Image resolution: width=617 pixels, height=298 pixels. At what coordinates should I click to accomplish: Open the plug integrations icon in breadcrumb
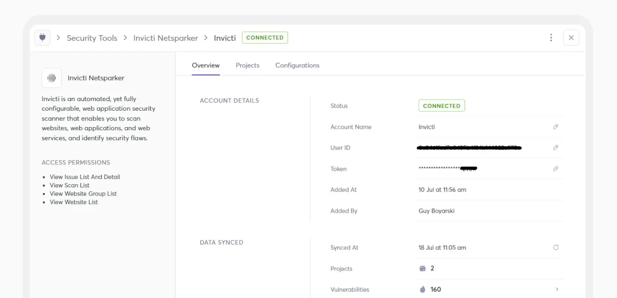(42, 38)
